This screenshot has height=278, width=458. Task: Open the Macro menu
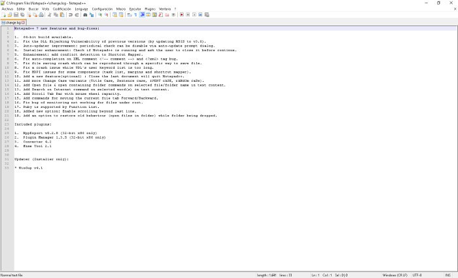tap(120, 9)
